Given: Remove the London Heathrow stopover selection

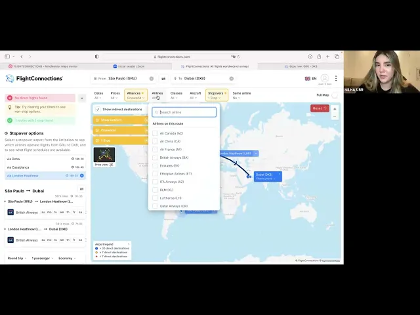Looking at the screenshot, I should point(82,176).
